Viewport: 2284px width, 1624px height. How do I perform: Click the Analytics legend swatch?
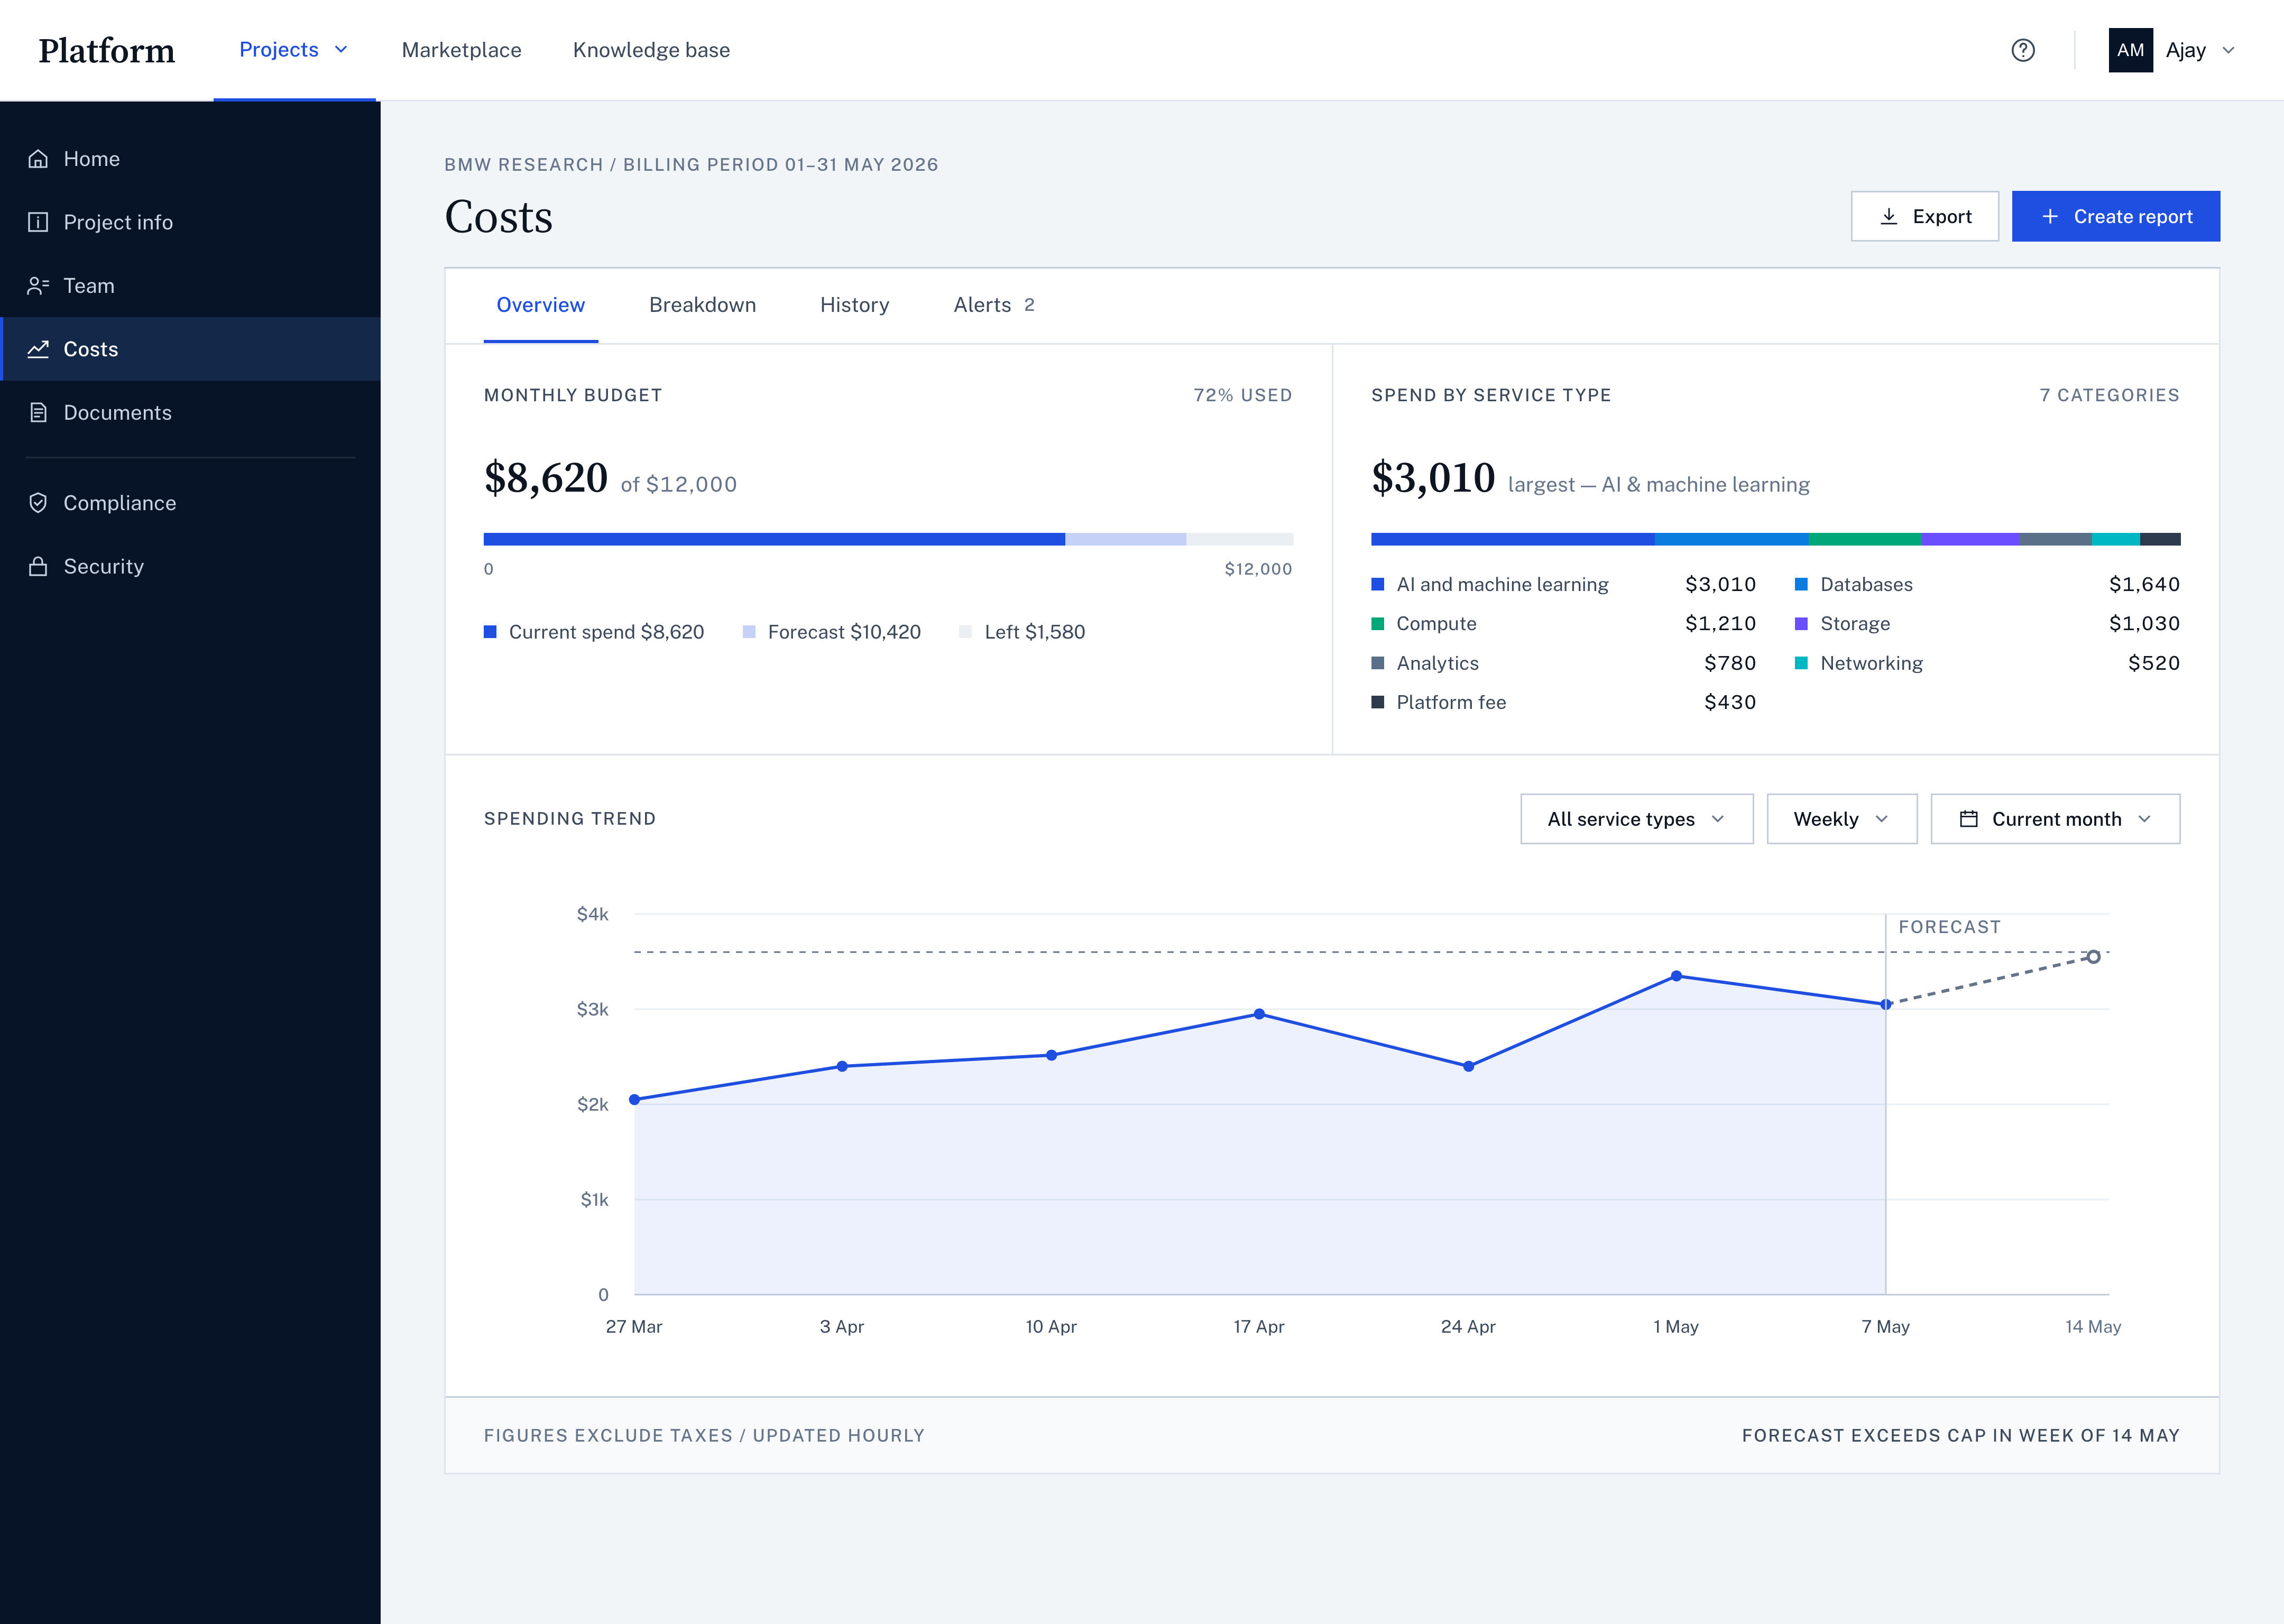coord(1378,663)
